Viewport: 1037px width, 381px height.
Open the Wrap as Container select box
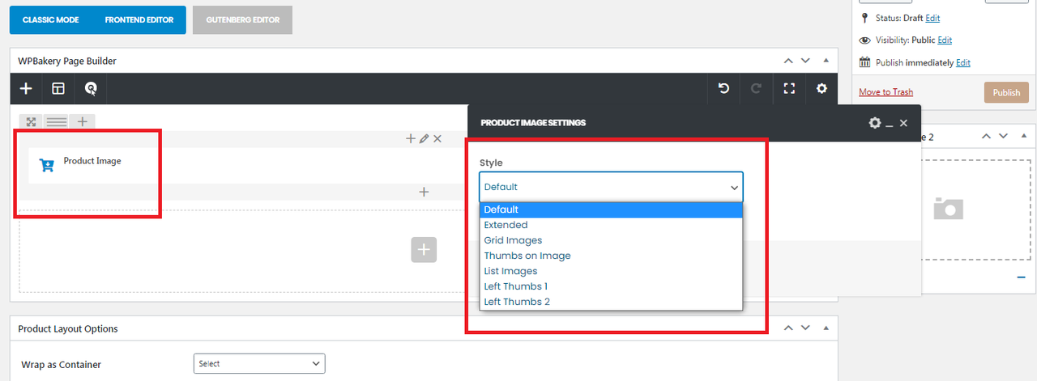[259, 364]
